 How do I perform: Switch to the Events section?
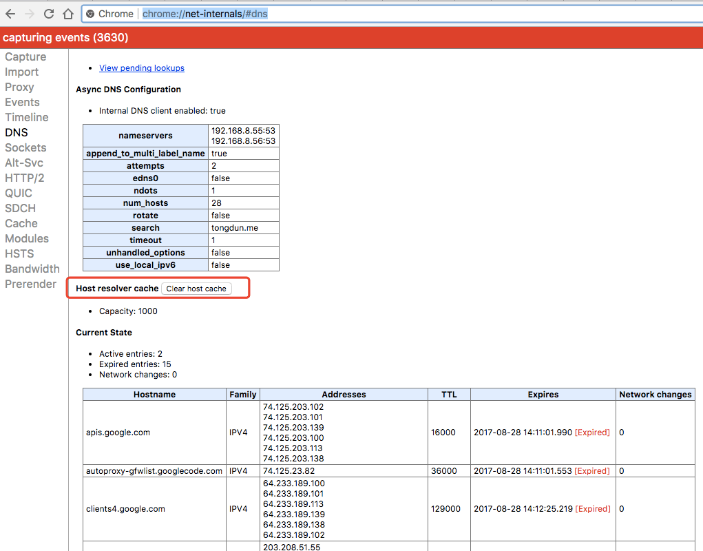[22, 102]
